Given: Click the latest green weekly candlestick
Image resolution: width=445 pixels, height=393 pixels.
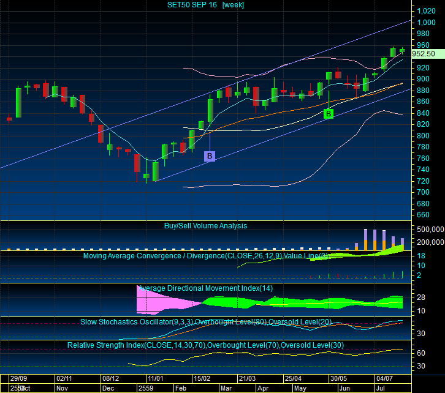Looking at the screenshot, I should point(402,51).
